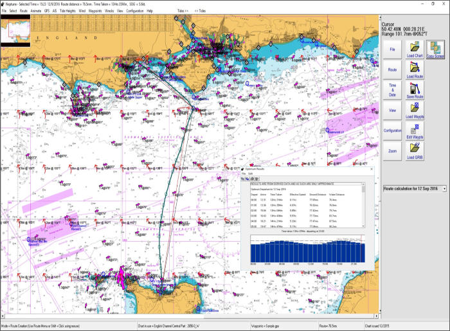This screenshot has height=331, width=450.
Task: Click the Load Chart icon
Action: [415, 48]
